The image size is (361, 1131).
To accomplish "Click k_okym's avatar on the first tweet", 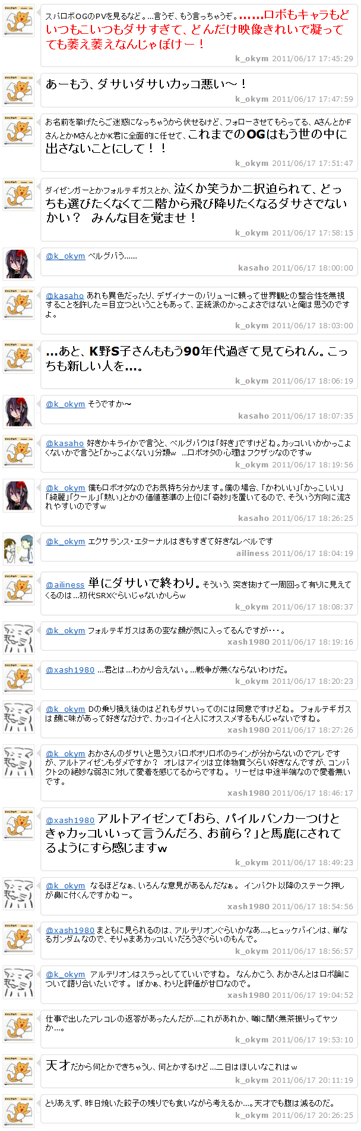I will [x=18, y=21].
